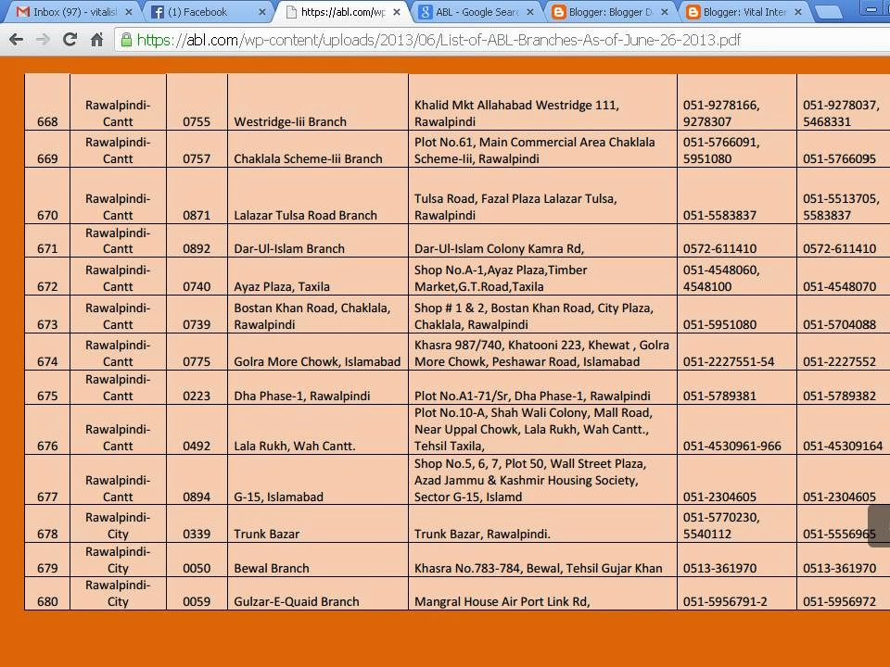Go to the Home page icon
Image resolution: width=890 pixels, height=667 pixels.
[x=97, y=40]
